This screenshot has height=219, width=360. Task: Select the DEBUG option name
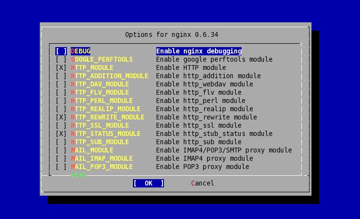(x=81, y=51)
